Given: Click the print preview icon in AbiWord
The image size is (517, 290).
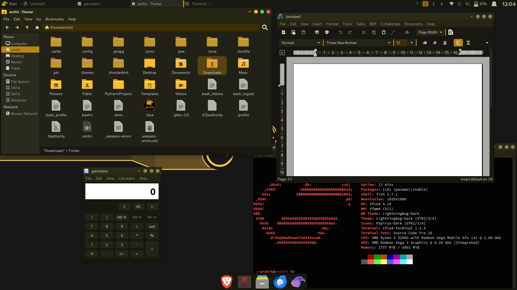Looking at the screenshot, I should click(x=317, y=32).
